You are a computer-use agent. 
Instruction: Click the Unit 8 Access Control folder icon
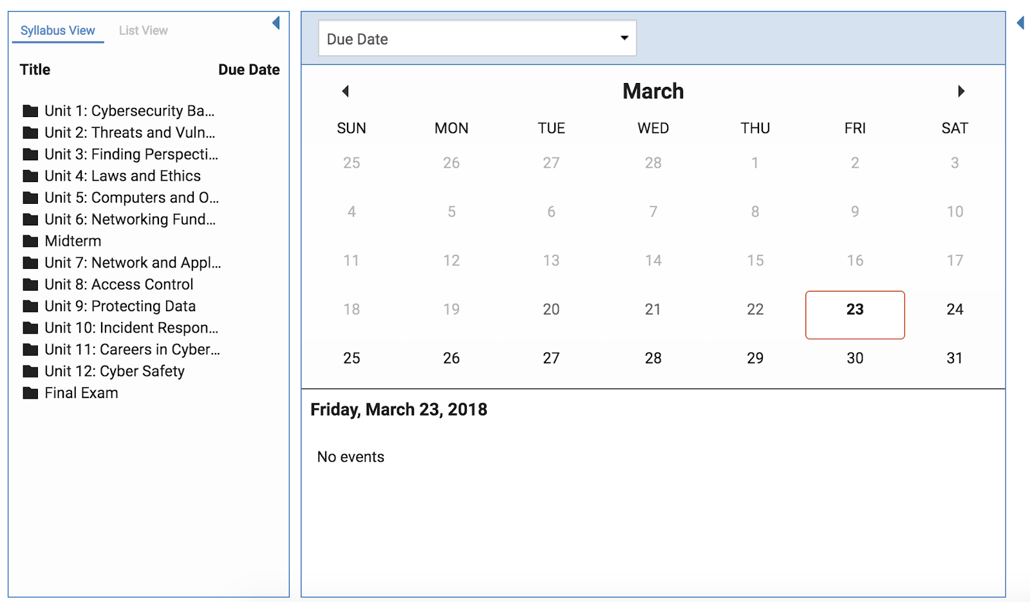(30, 285)
